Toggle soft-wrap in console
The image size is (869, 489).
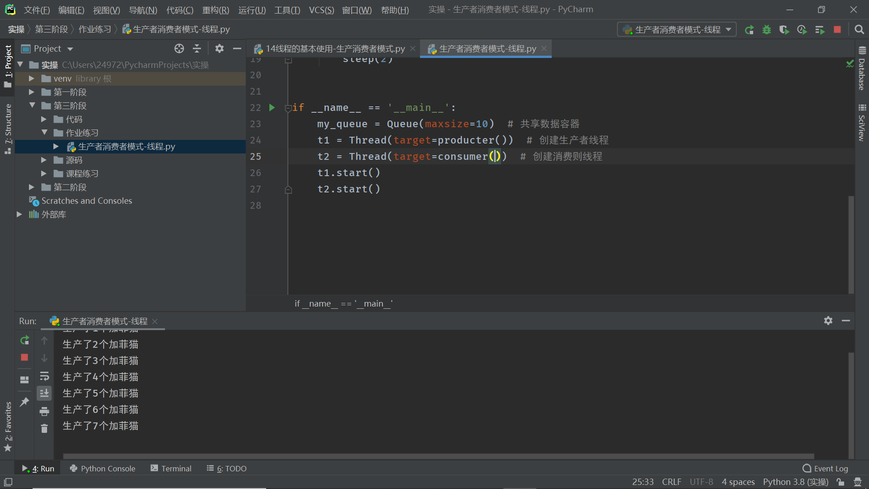point(44,376)
